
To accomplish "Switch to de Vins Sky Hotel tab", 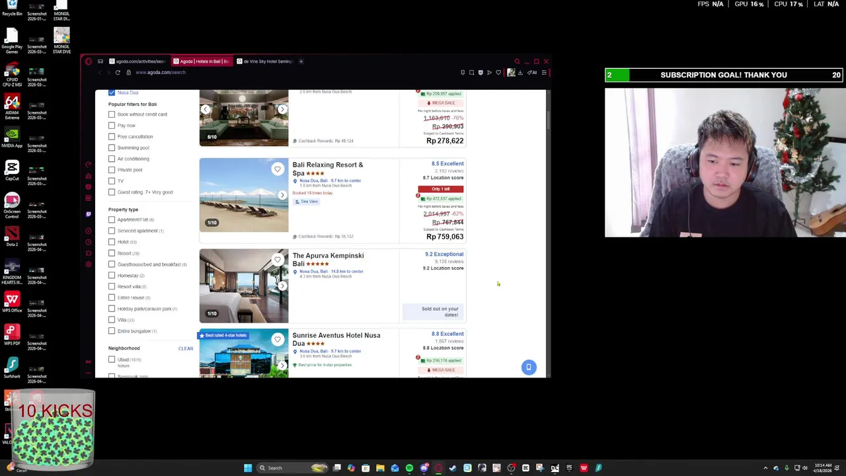I will 264,61.
